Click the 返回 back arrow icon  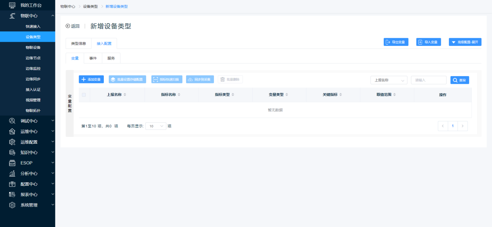tap(68, 26)
